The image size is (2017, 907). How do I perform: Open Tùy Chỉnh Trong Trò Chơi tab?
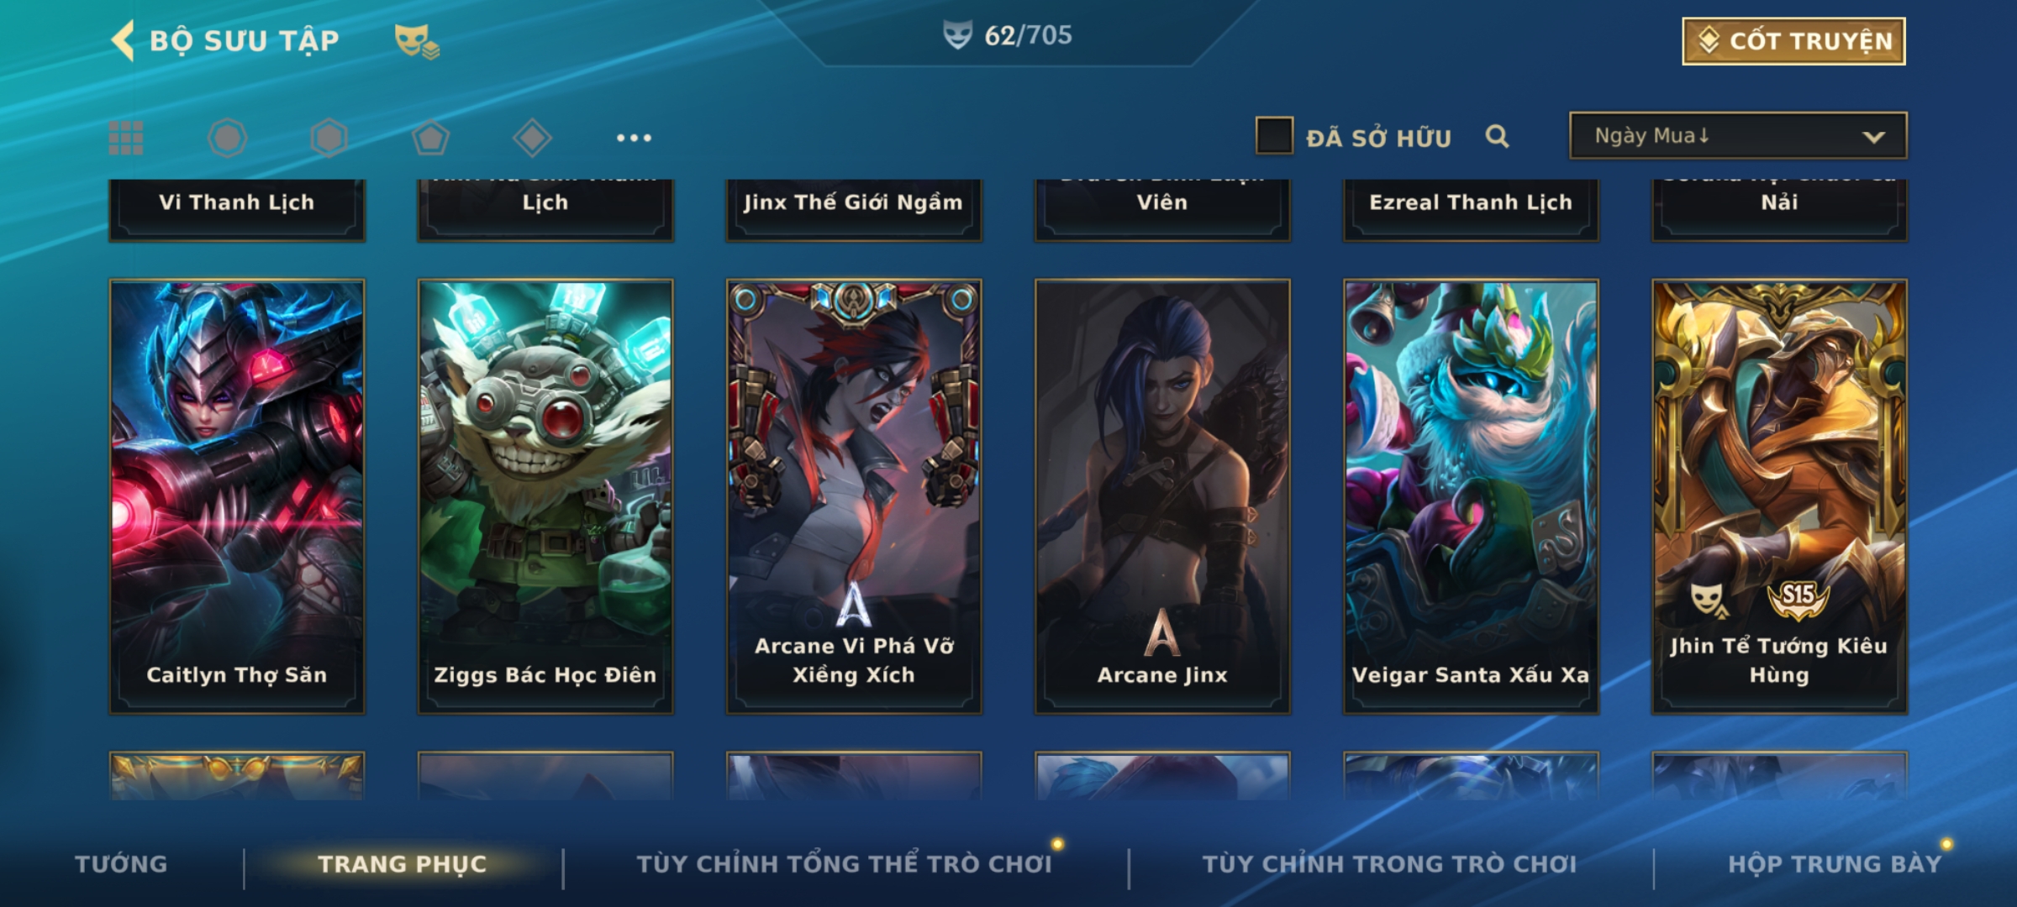(1389, 864)
